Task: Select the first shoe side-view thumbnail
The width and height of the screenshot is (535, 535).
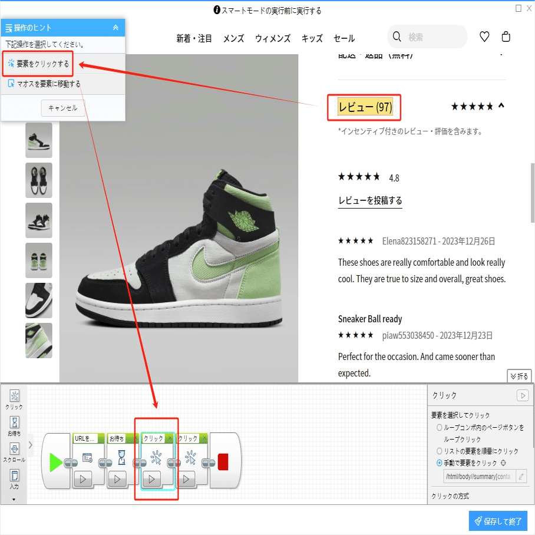Action: [x=39, y=140]
